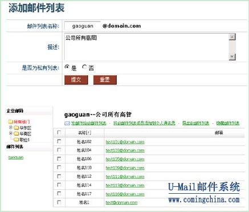Sort by the 名称 column header
The width and height of the screenshot is (249, 212).
pyautogui.click(x=84, y=133)
